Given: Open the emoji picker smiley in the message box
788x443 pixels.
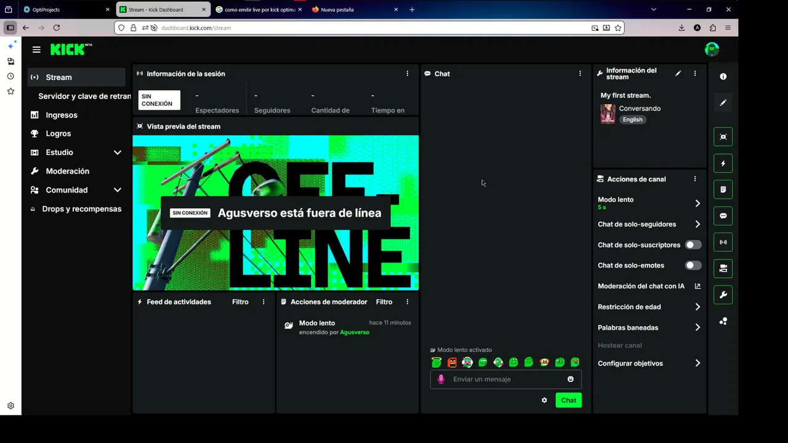Looking at the screenshot, I should pyautogui.click(x=571, y=379).
